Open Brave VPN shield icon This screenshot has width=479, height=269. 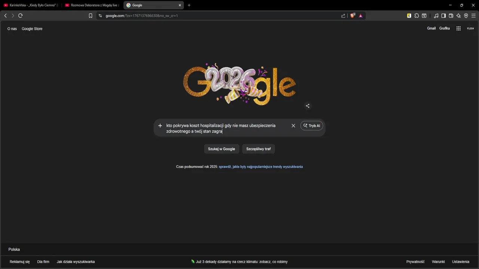click(466, 16)
